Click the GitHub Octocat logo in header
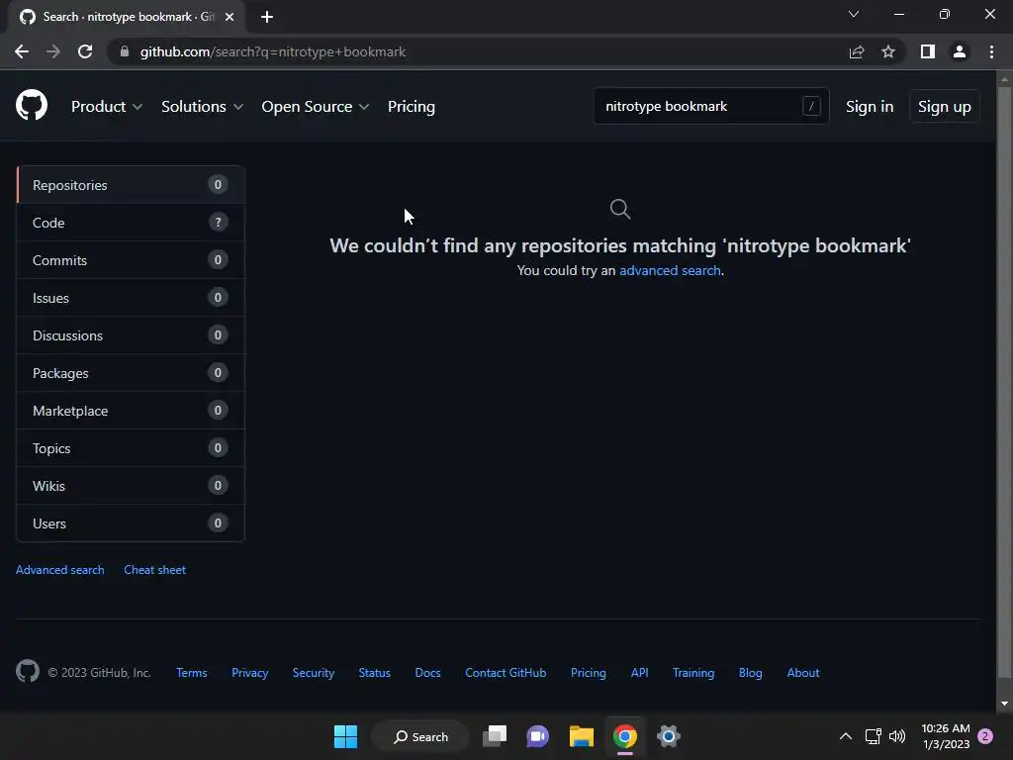1013x760 pixels. coord(32,105)
